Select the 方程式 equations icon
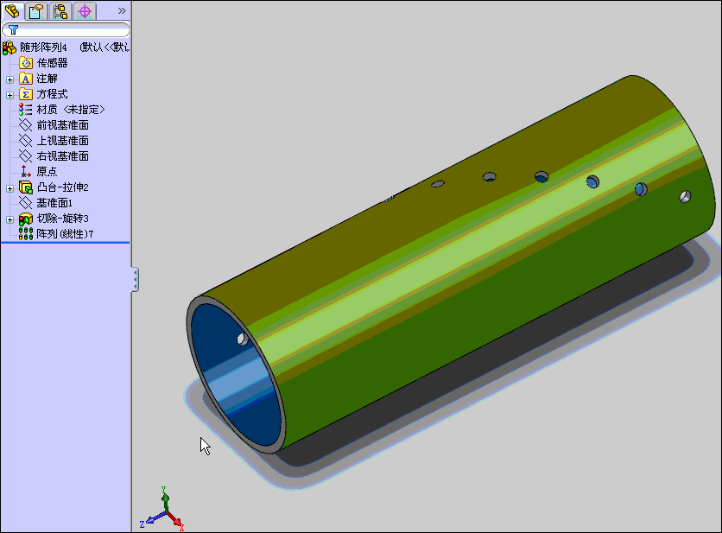This screenshot has width=722, height=533. [26, 94]
